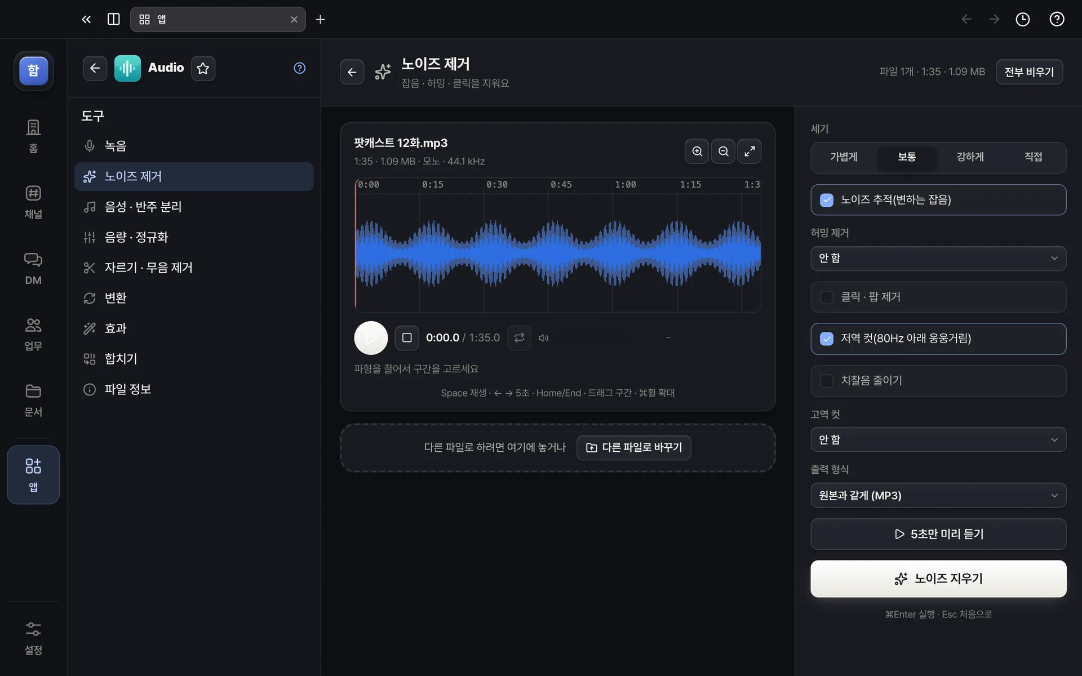The width and height of the screenshot is (1082, 676).
Task: Zoom in on the waveform
Action: [697, 151]
